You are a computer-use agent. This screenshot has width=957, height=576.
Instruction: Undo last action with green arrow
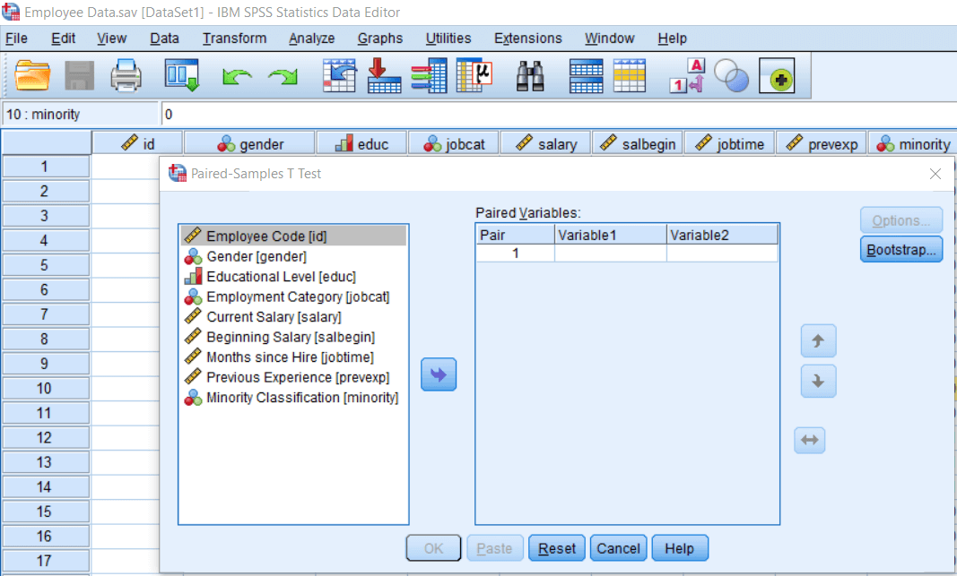coord(237,77)
